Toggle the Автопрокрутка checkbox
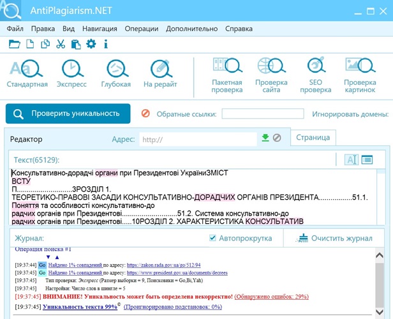The width and height of the screenshot is (393, 319). pos(212,237)
